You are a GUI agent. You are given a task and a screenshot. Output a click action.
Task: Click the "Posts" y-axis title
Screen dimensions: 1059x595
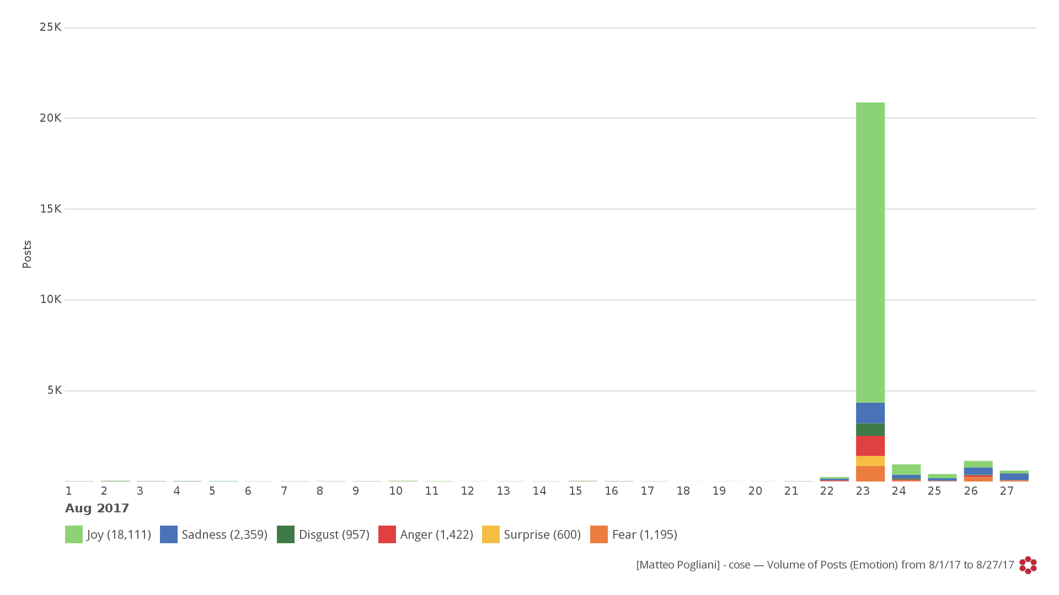coord(27,255)
